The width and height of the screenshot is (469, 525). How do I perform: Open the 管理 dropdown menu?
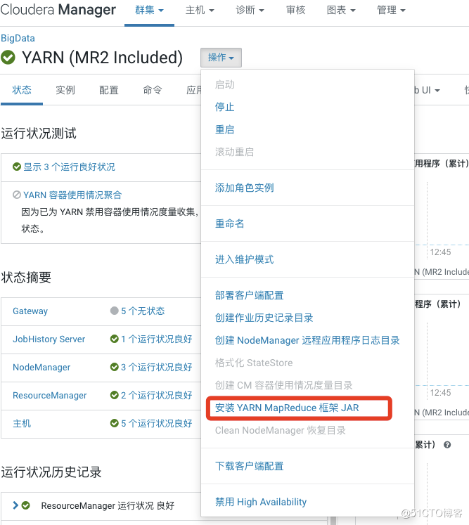pos(391,11)
